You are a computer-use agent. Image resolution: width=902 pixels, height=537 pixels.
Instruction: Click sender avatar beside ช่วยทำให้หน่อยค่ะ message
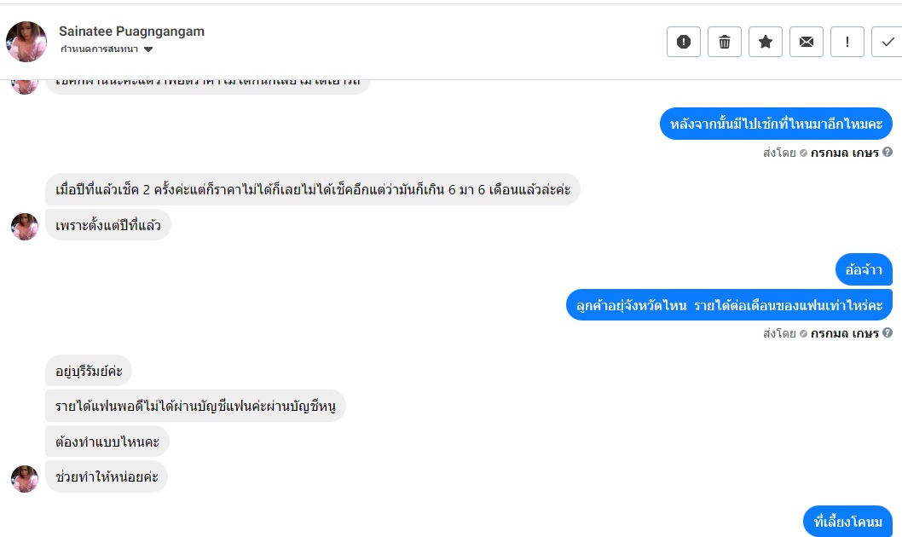pyautogui.click(x=25, y=478)
